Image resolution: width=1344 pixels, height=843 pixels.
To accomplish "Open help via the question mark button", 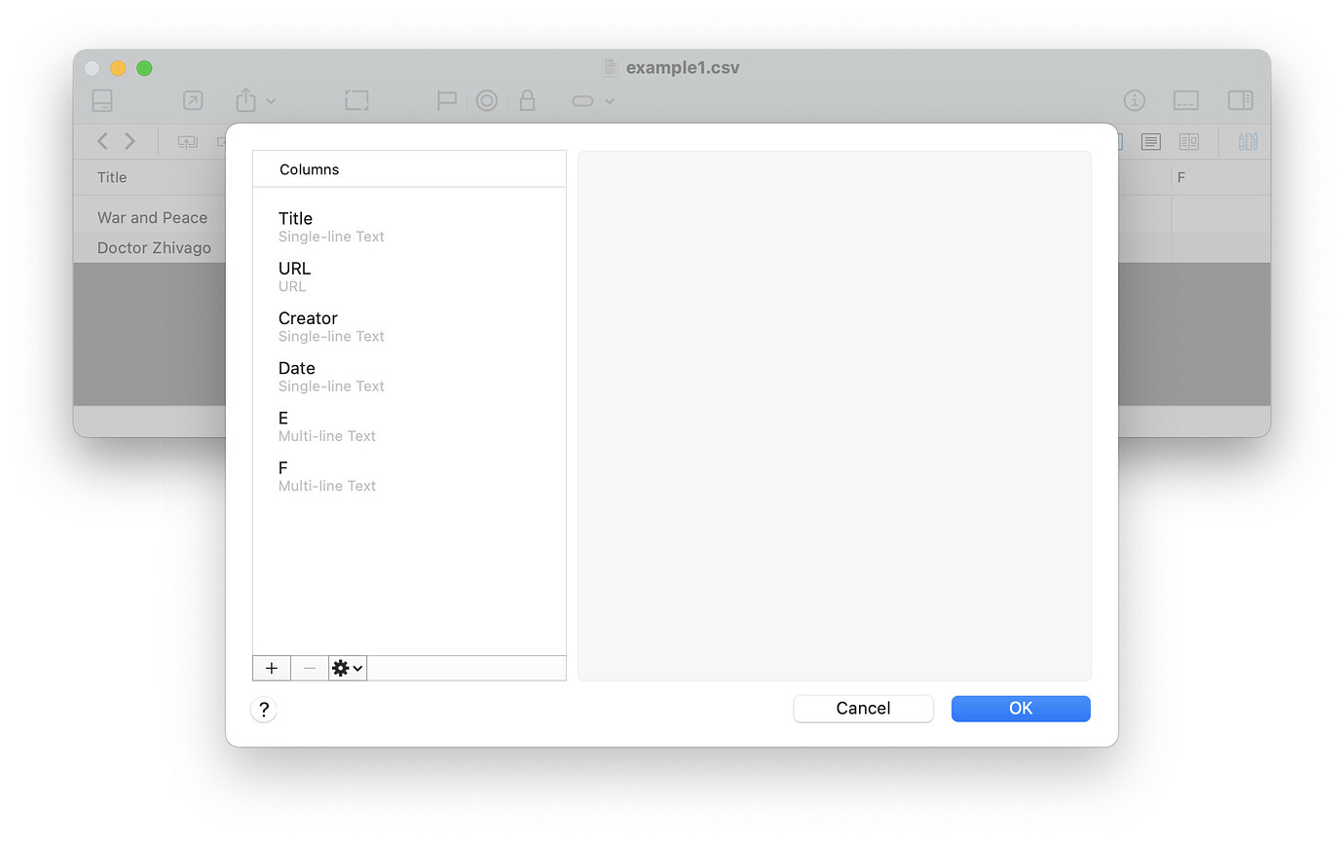I will [263, 709].
